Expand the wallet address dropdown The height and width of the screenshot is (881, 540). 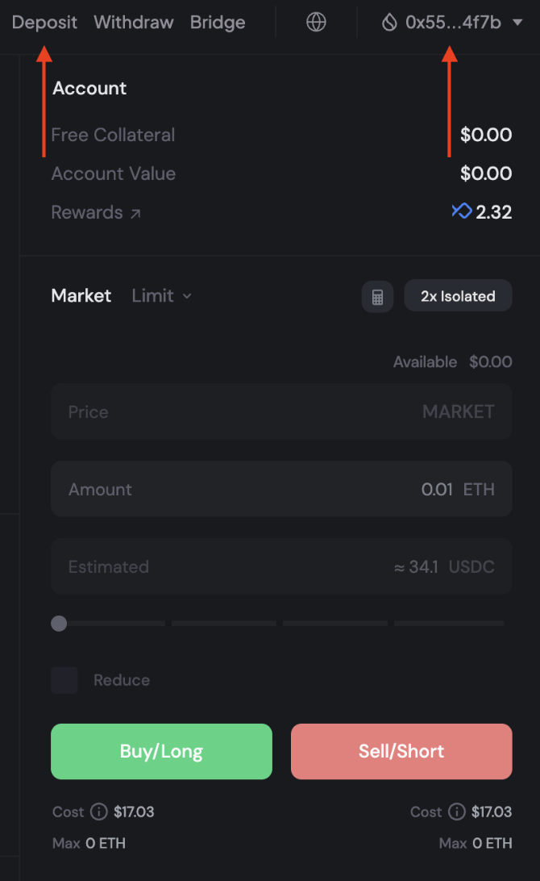[x=517, y=23]
